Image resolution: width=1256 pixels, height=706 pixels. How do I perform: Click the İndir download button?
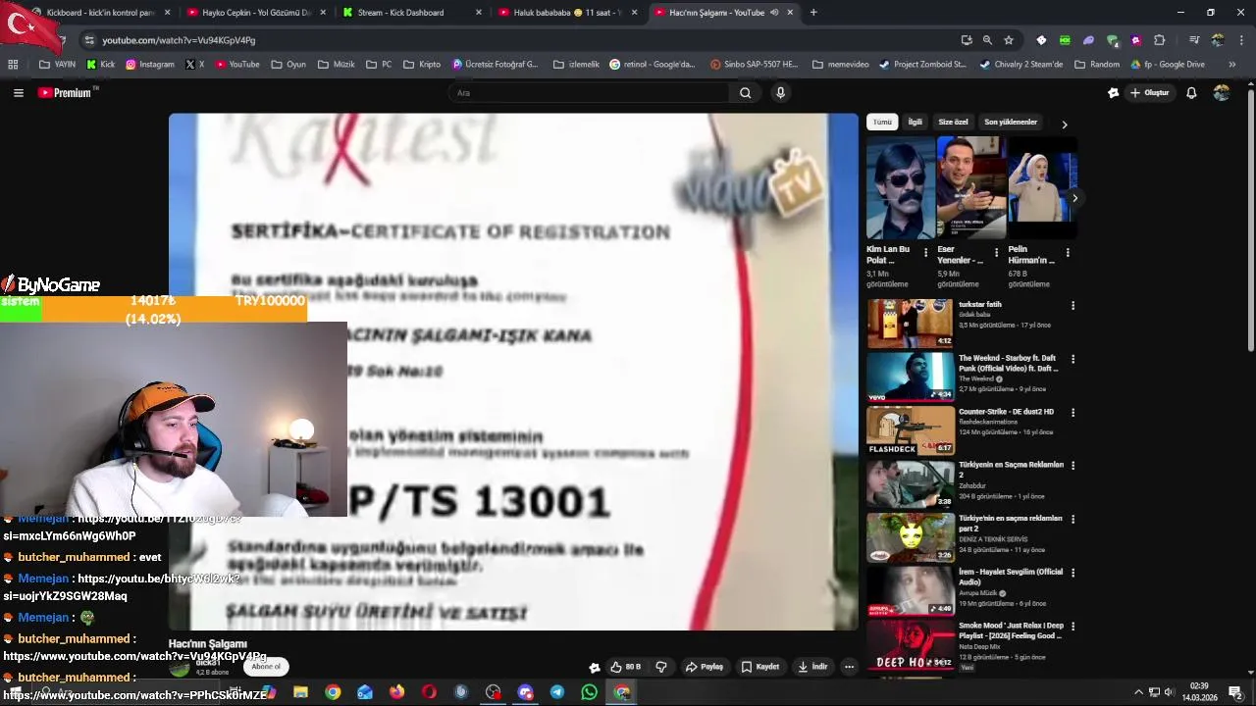point(812,667)
